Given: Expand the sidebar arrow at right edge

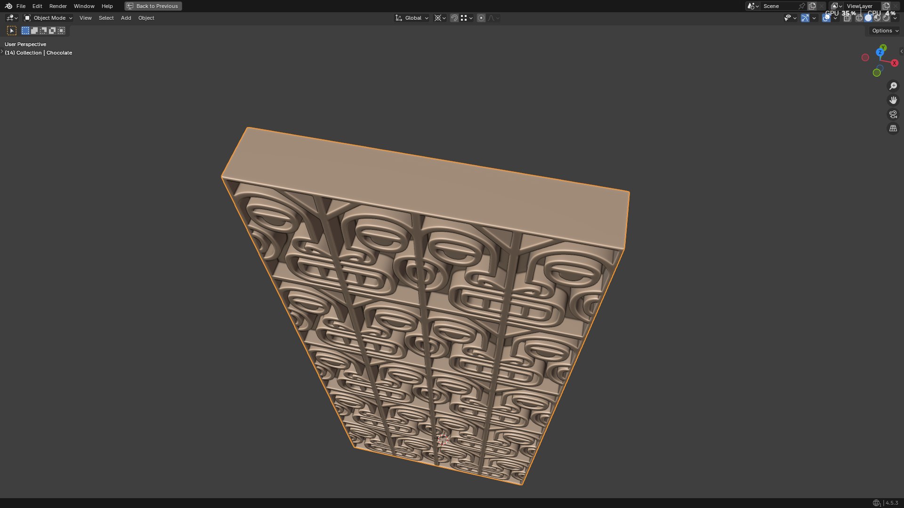Looking at the screenshot, I should [901, 51].
